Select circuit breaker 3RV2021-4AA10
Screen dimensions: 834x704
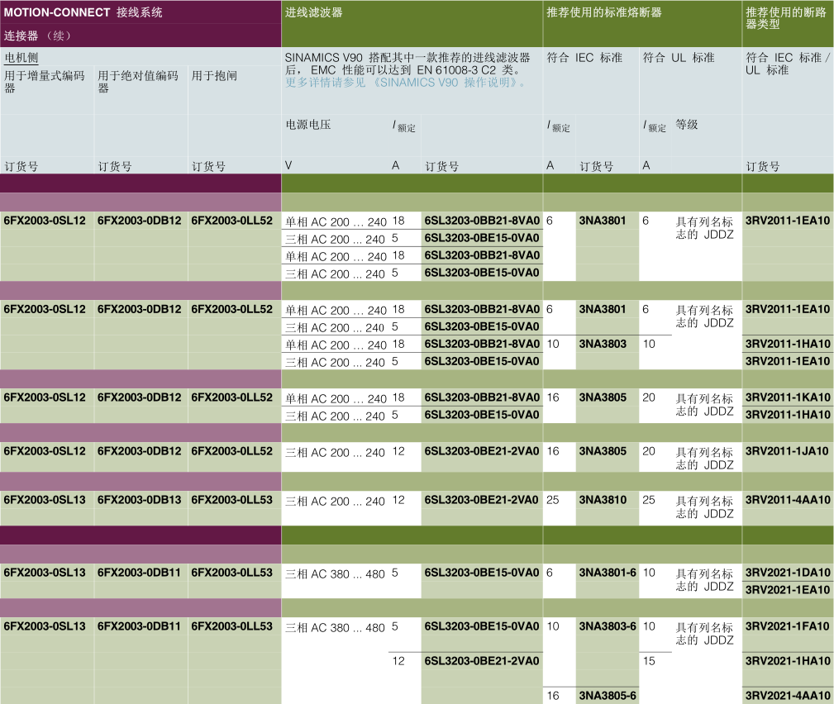pyautogui.click(x=788, y=696)
